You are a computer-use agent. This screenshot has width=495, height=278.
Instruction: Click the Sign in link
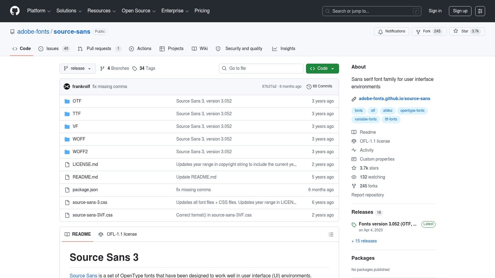pyautogui.click(x=435, y=11)
